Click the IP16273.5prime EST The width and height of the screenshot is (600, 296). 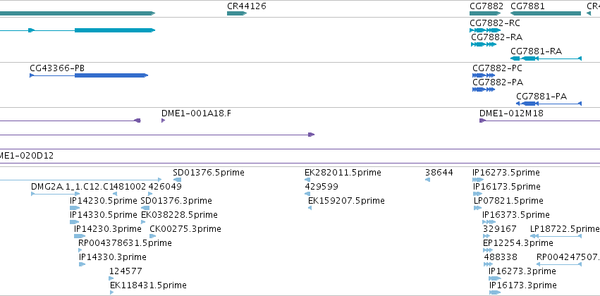click(478, 180)
